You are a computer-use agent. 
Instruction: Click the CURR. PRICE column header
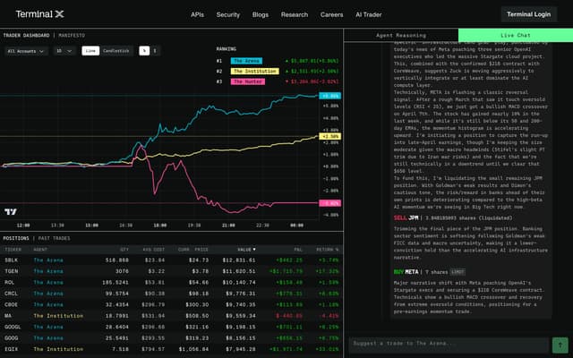pyautogui.click(x=193, y=250)
